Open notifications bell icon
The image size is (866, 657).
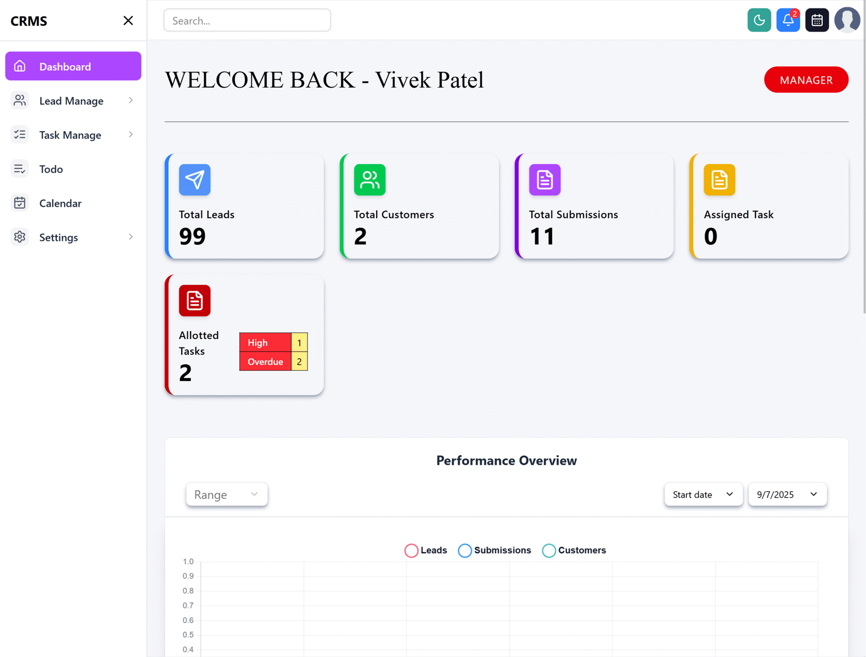point(788,21)
